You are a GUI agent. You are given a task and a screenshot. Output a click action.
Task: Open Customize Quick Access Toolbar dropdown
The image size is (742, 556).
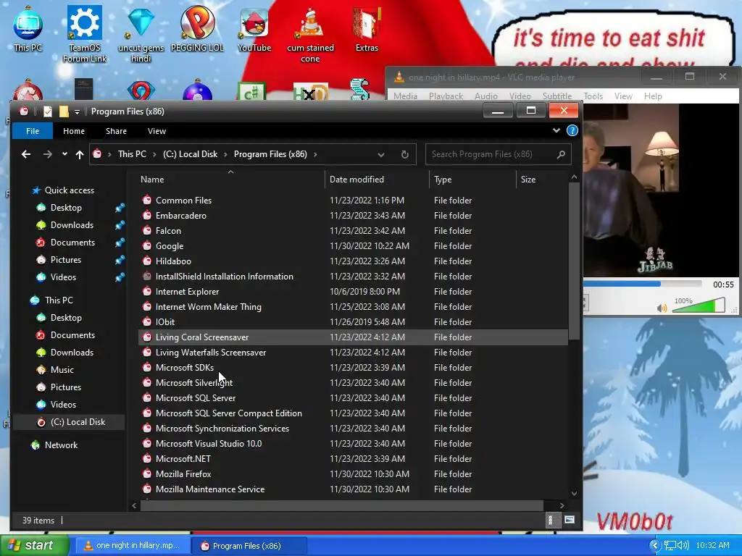click(77, 112)
